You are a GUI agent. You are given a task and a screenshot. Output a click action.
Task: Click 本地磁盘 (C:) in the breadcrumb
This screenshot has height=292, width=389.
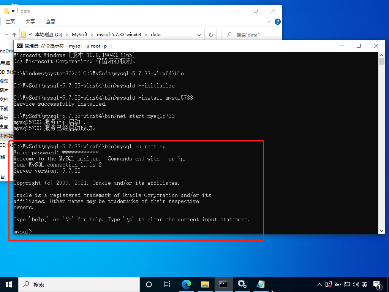tap(49, 35)
